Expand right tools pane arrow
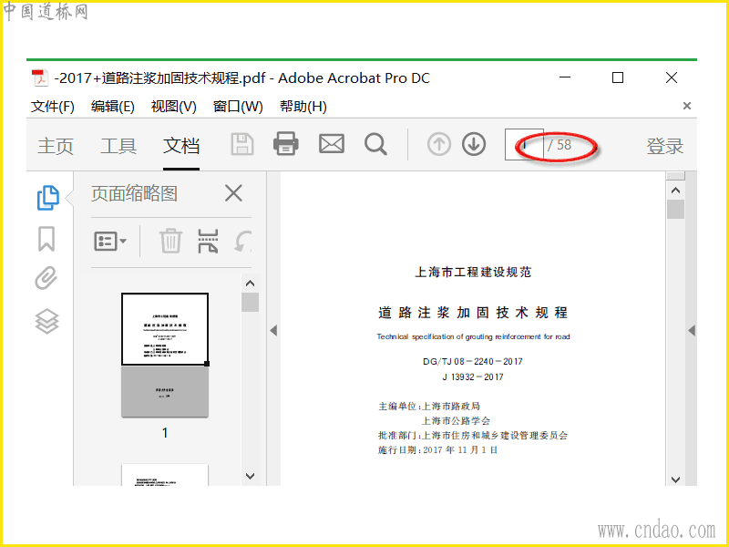The image size is (729, 547). click(692, 330)
